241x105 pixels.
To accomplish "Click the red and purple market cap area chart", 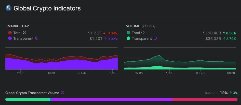I will click(61, 61).
